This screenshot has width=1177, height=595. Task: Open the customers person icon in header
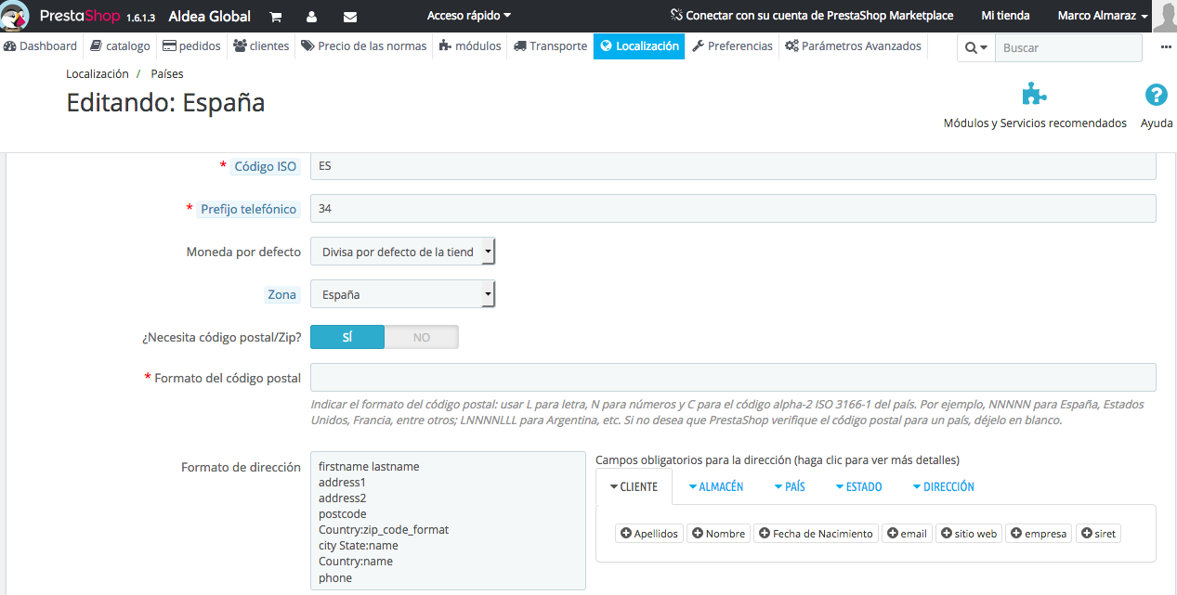(311, 17)
